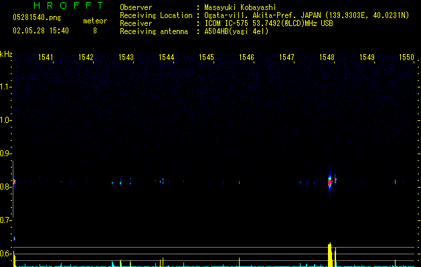Click the 1543 time marker
The height and width of the screenshot is (267, 421).
[126, 57]
